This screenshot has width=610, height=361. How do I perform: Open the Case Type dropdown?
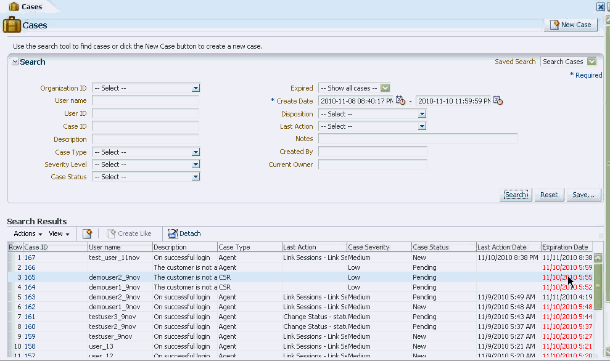click(x=196, y=152)
